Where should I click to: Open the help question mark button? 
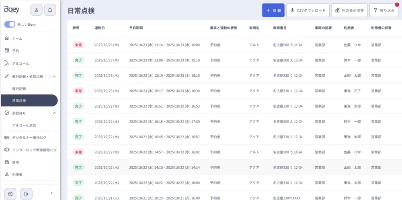(10, 194)
